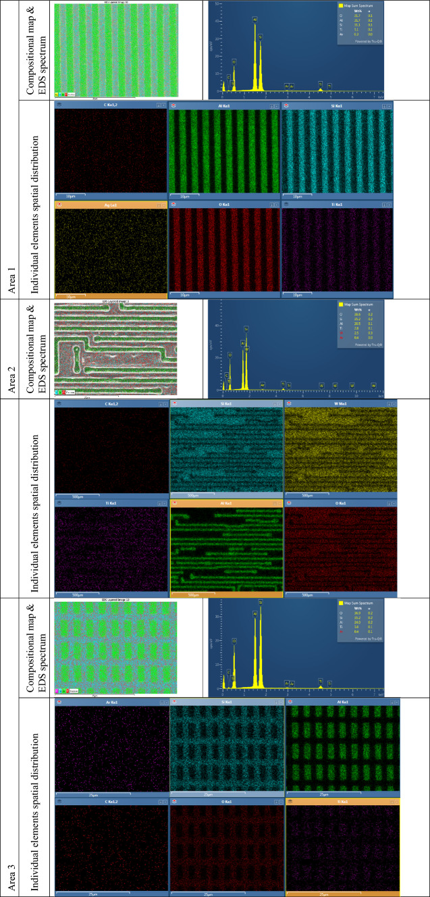Select the highlighted Area 3 Ti Kα1 title bar
This screenshot has height=897, width=430.
343,801
